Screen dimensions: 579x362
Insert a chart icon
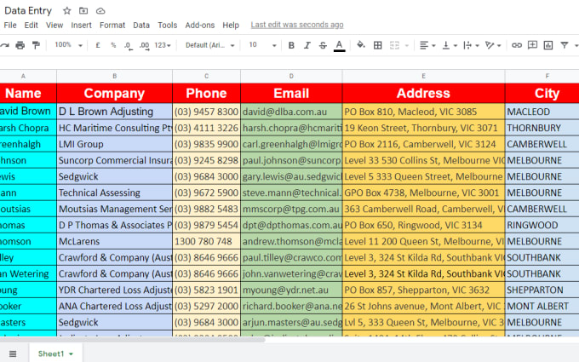[548, 45]
